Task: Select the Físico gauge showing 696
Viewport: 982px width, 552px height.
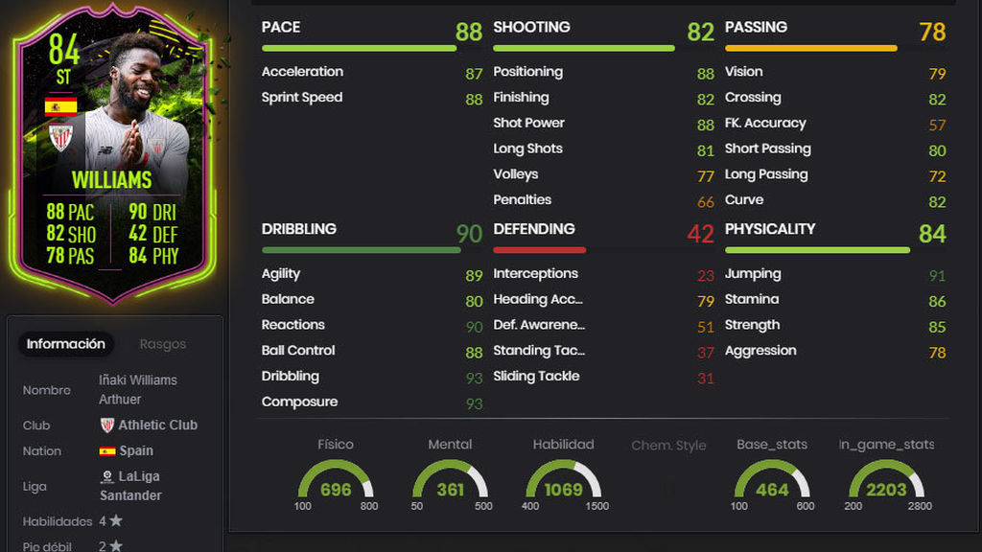Action: (x=336, y=480)
